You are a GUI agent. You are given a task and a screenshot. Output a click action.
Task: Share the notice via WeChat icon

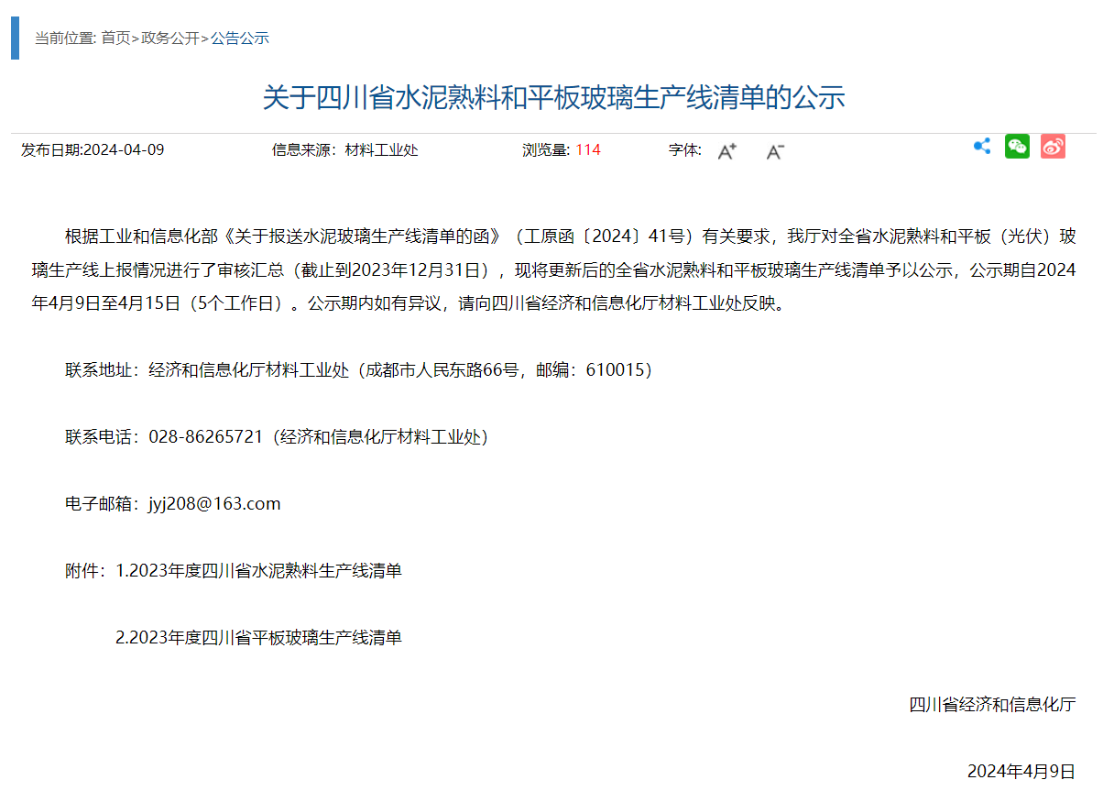[x=1017, y=147]
